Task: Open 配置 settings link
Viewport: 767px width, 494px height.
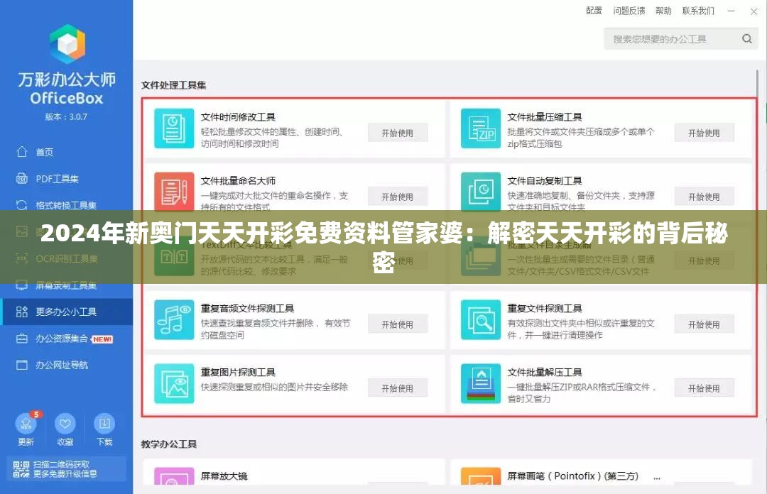Action: click(x=594, y=11)
